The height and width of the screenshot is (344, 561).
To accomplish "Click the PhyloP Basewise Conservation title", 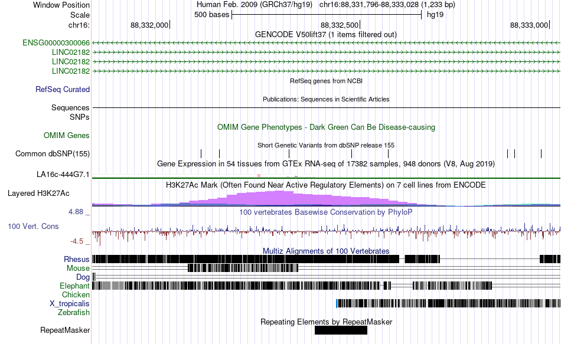I will (326, 212).
